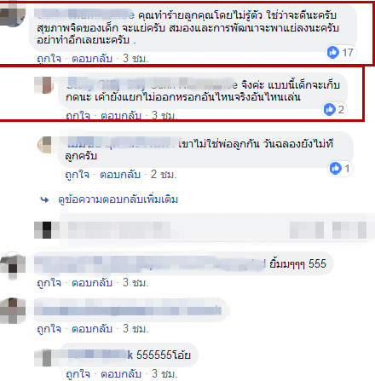Viewport: 375px width, 381px height.
Task: Click the 2 ชม. timestamp on the reply
Action: 164,175
